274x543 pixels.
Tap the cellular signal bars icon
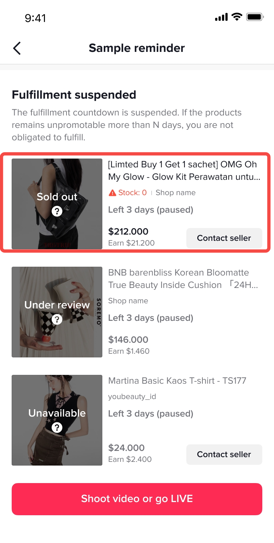click(x=221, y=17)
